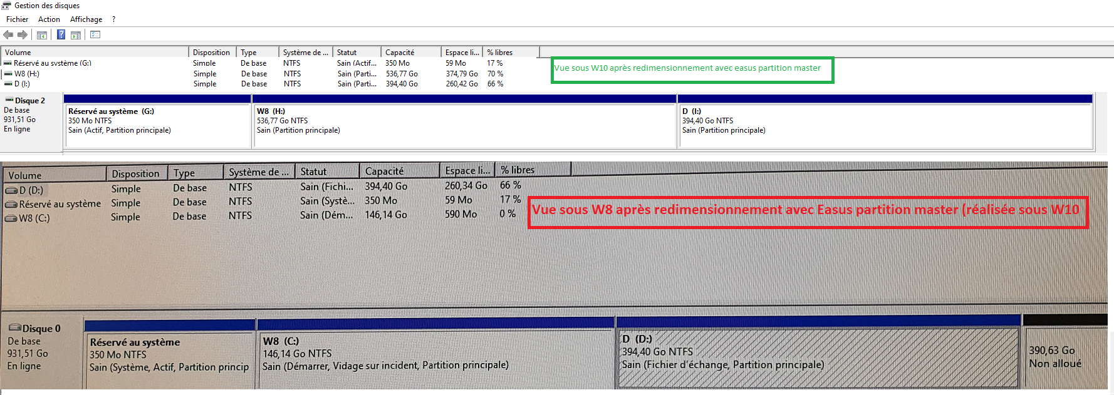Click the Disque 0 label panel

click(x=43, y=352)
